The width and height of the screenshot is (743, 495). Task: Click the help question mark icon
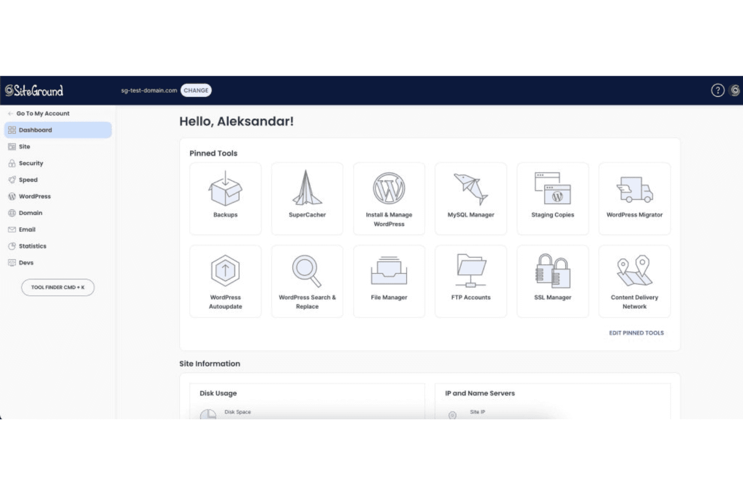718,90
